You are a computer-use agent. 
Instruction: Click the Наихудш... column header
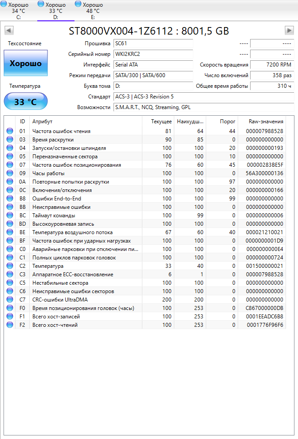click(190, 121)
